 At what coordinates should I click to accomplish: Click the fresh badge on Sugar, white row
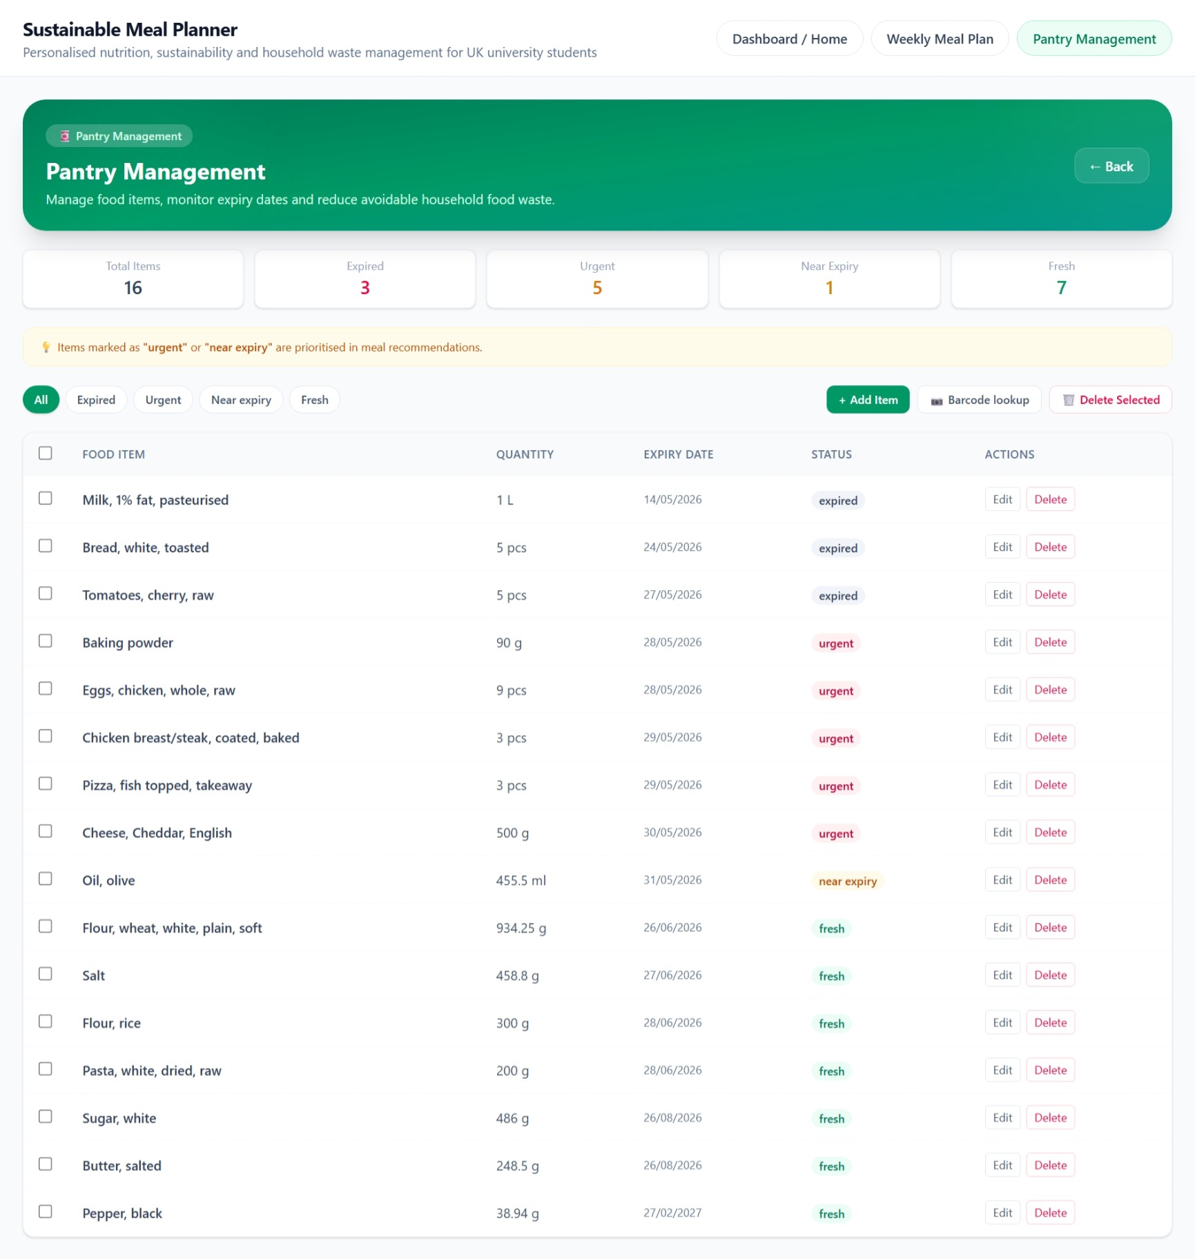pyautogui.click(x=831, y=1119)
